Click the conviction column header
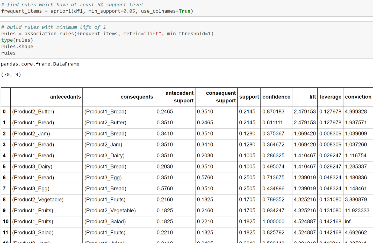The width and height of the screenshot is (373, 243). 358,97
